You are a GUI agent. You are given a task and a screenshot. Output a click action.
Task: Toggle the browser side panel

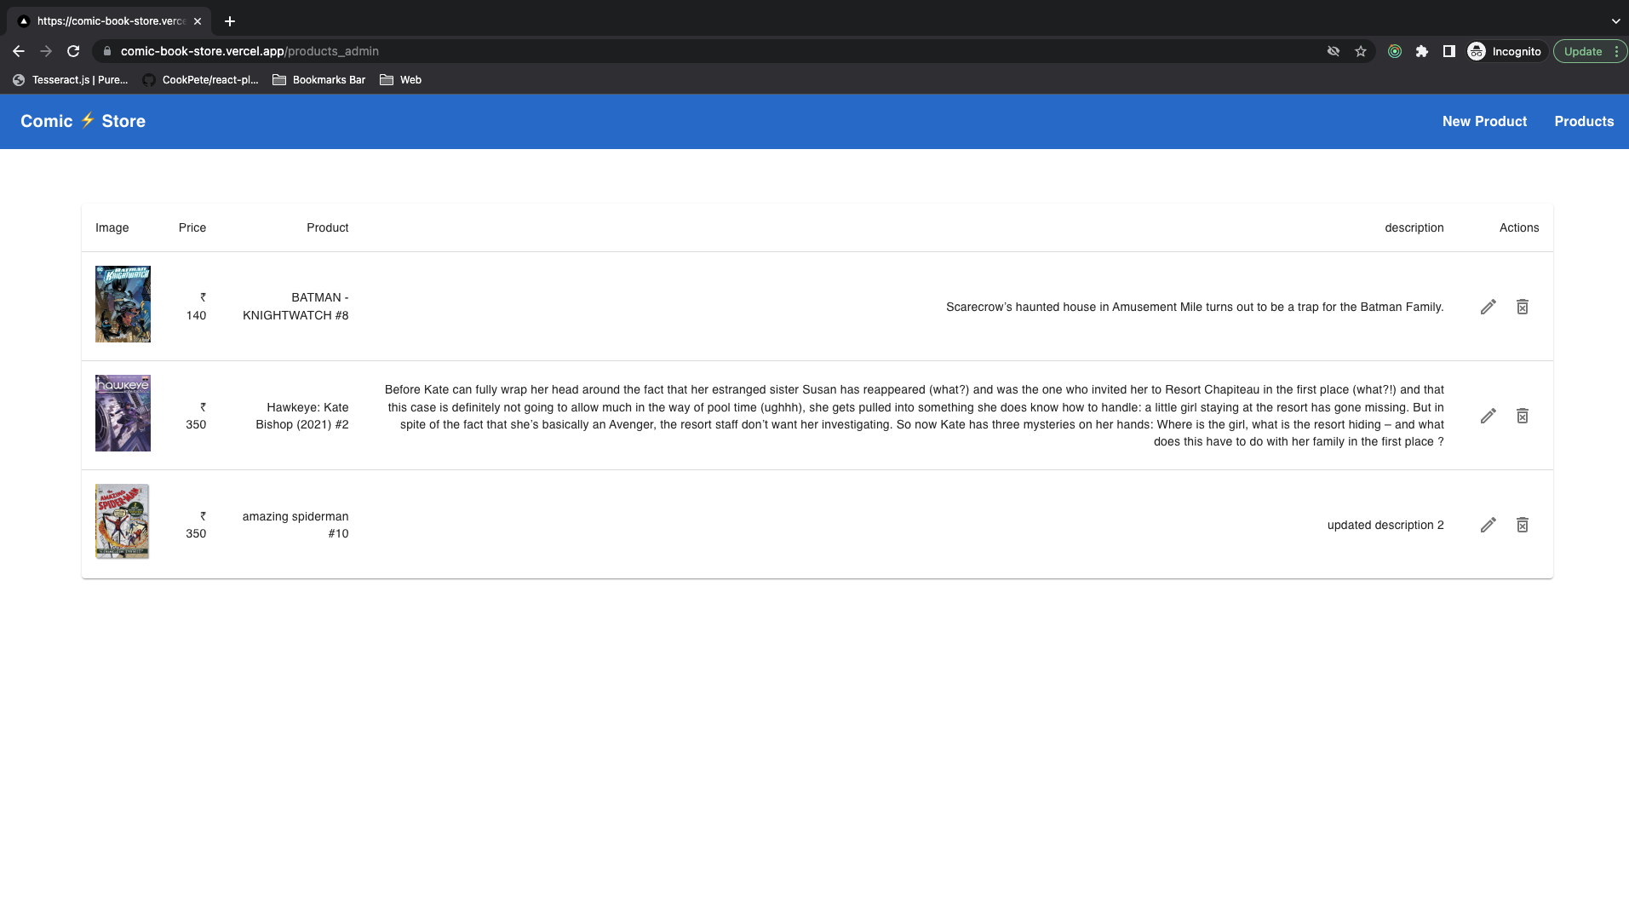[1448, 51]
